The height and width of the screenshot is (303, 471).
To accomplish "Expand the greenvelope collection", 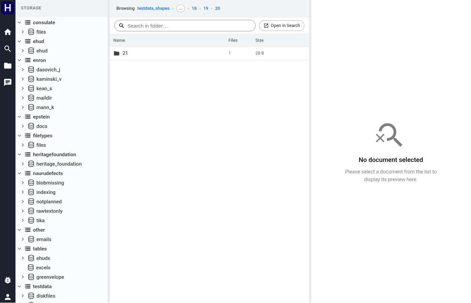I will coord(23,277).
